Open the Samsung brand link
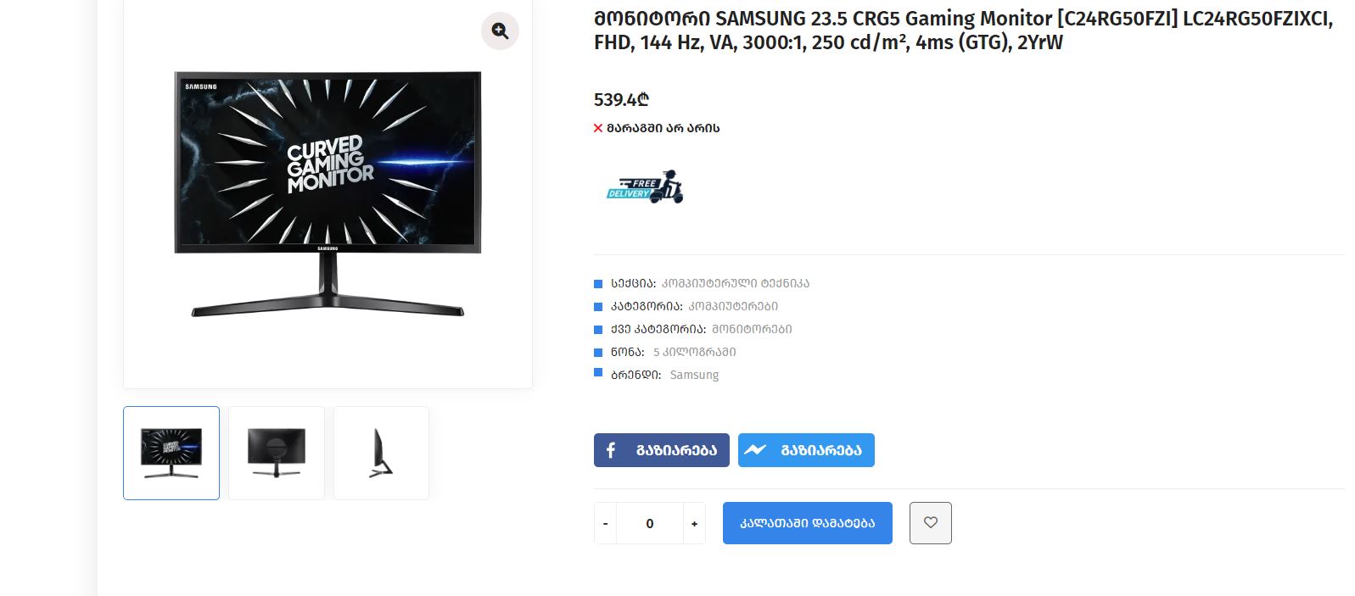 (x=694, y=375)
